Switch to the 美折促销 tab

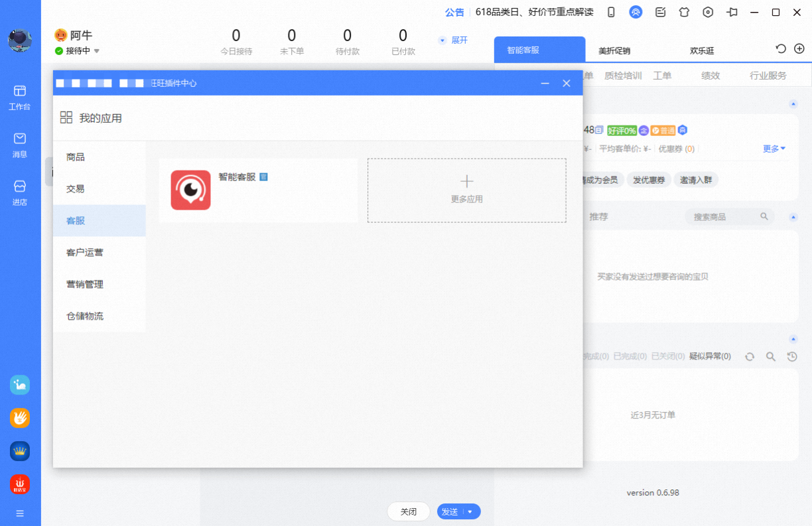tap(614, 50)
